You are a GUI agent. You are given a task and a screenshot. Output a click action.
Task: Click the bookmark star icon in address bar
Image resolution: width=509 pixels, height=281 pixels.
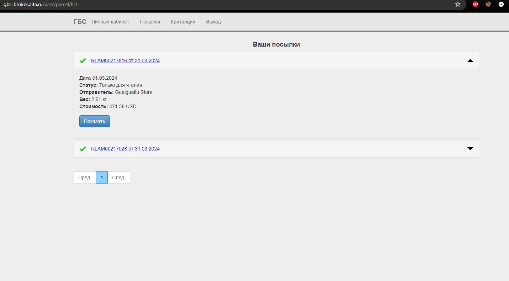458,4
